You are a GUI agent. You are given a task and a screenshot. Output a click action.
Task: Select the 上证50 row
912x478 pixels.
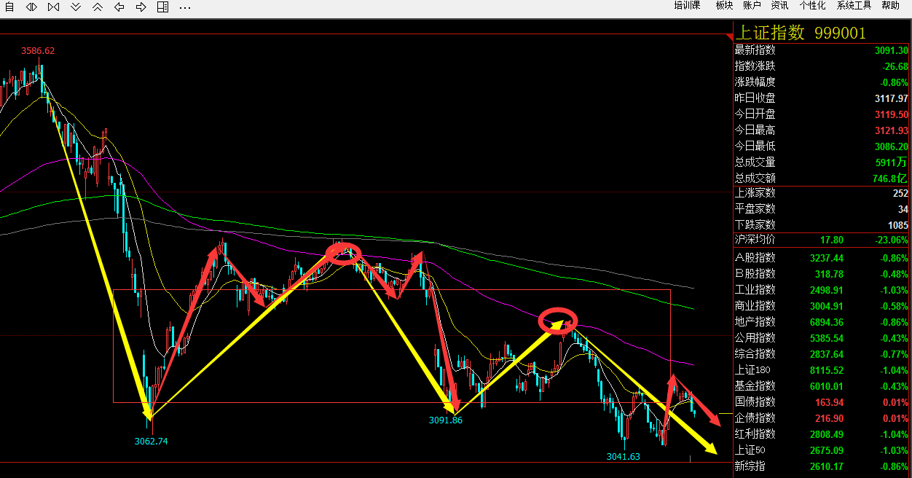pos(822,450)
